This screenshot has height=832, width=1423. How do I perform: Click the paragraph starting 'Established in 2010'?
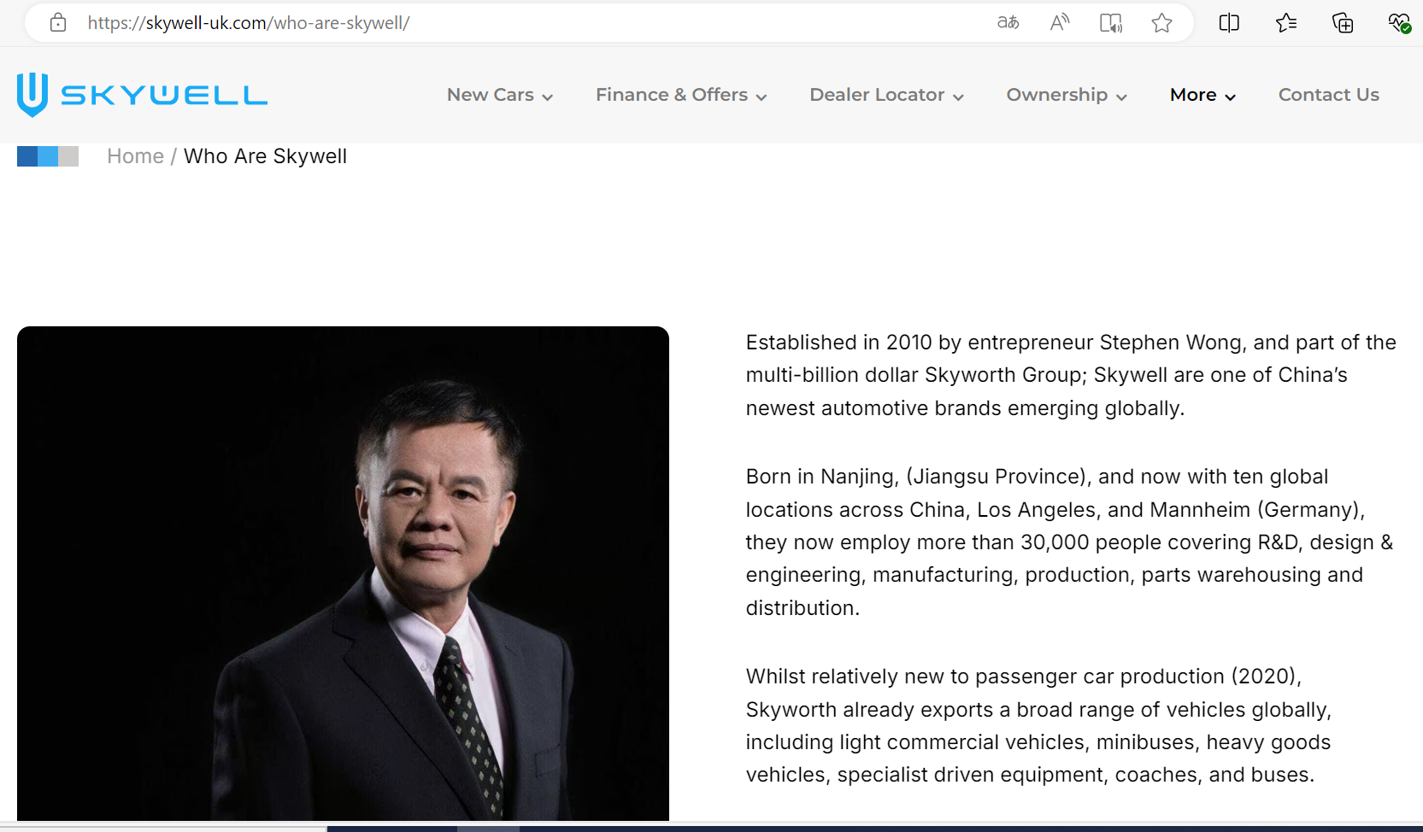tap(1071, 375)
